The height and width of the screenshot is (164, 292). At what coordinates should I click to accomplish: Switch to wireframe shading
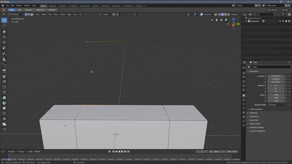click(x=219, y=15)
